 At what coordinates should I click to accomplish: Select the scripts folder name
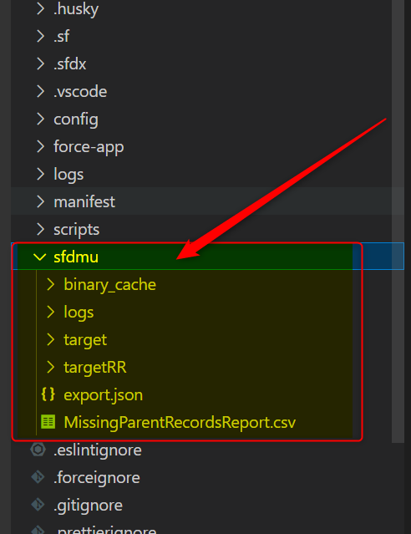(x=77, y=230)
